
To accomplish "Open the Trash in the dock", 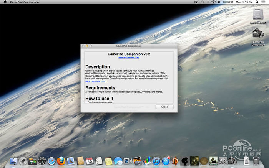I will [x=256, y=161].
